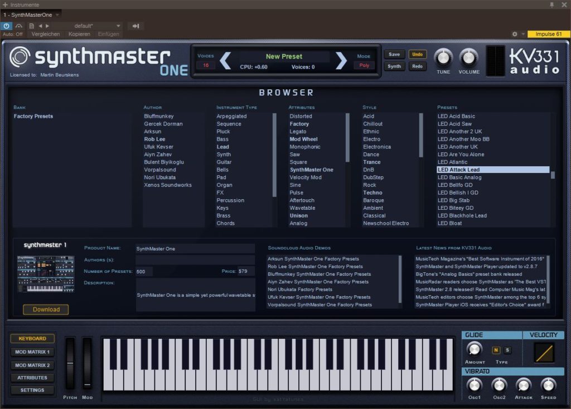Filter by author Bluffmunkey
Image resolution: width=571 pixels, height=409 pixels.
159,116
